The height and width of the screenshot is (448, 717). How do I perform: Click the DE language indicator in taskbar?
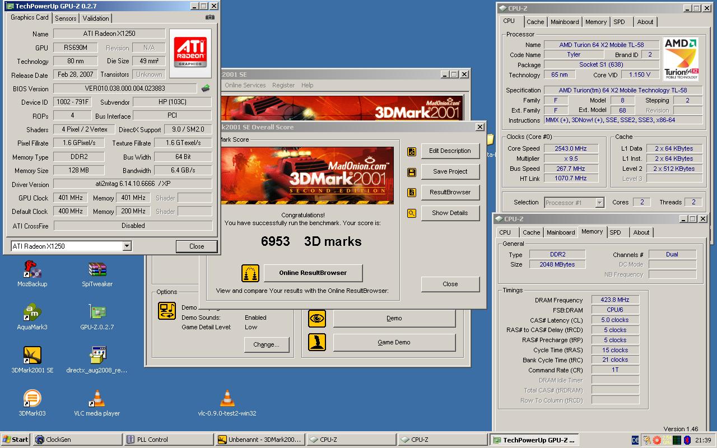coord(635,440)
